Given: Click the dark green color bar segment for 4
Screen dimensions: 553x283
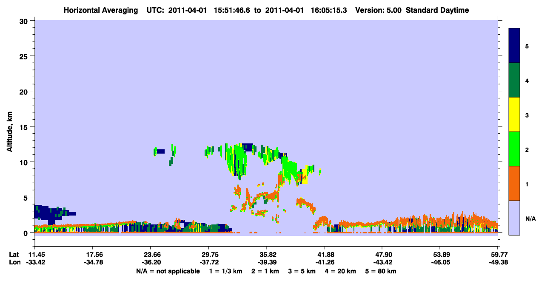Looking at the screenshot, I should (514, 80).
